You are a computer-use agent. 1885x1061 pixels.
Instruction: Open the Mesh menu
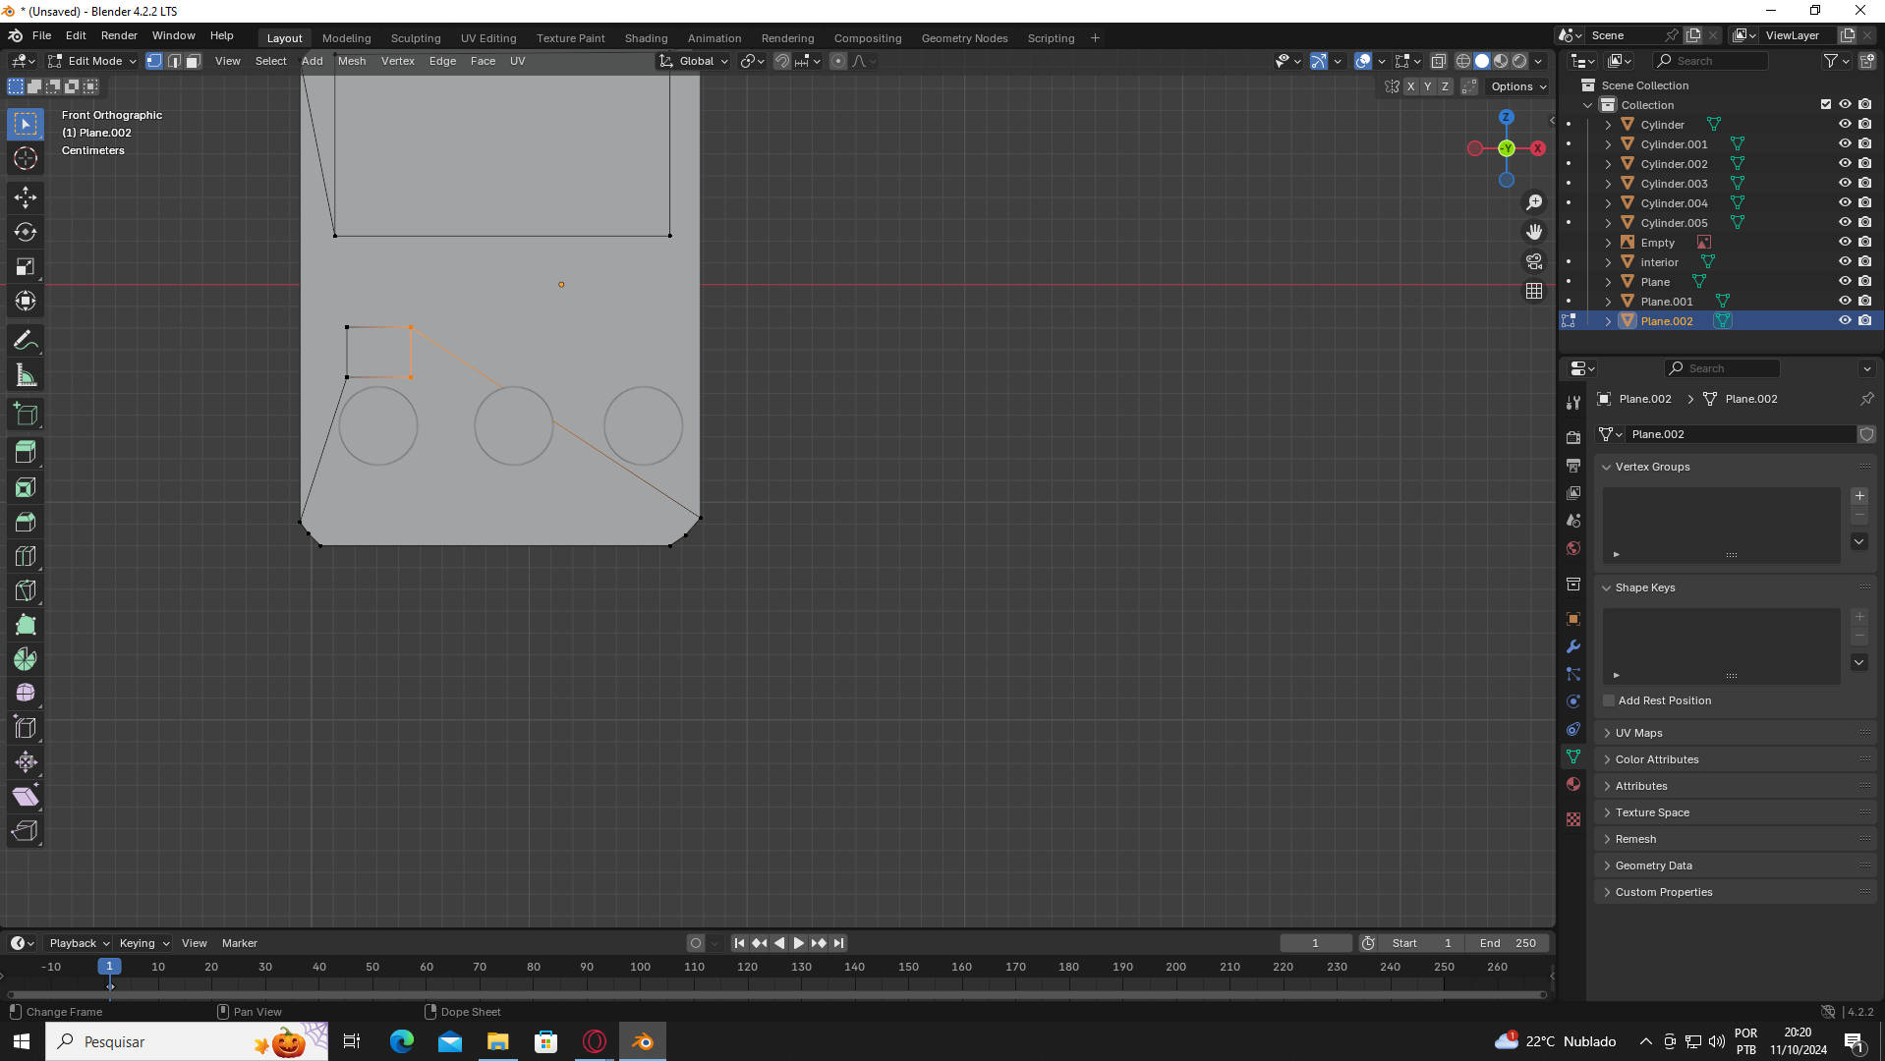352,61
